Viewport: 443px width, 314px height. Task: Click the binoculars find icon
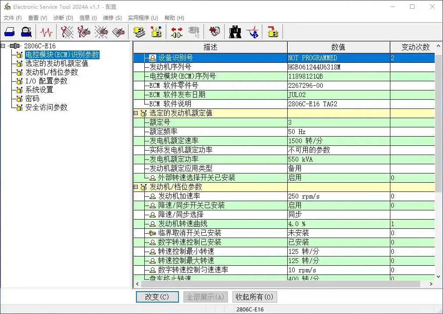click(235, 32)
